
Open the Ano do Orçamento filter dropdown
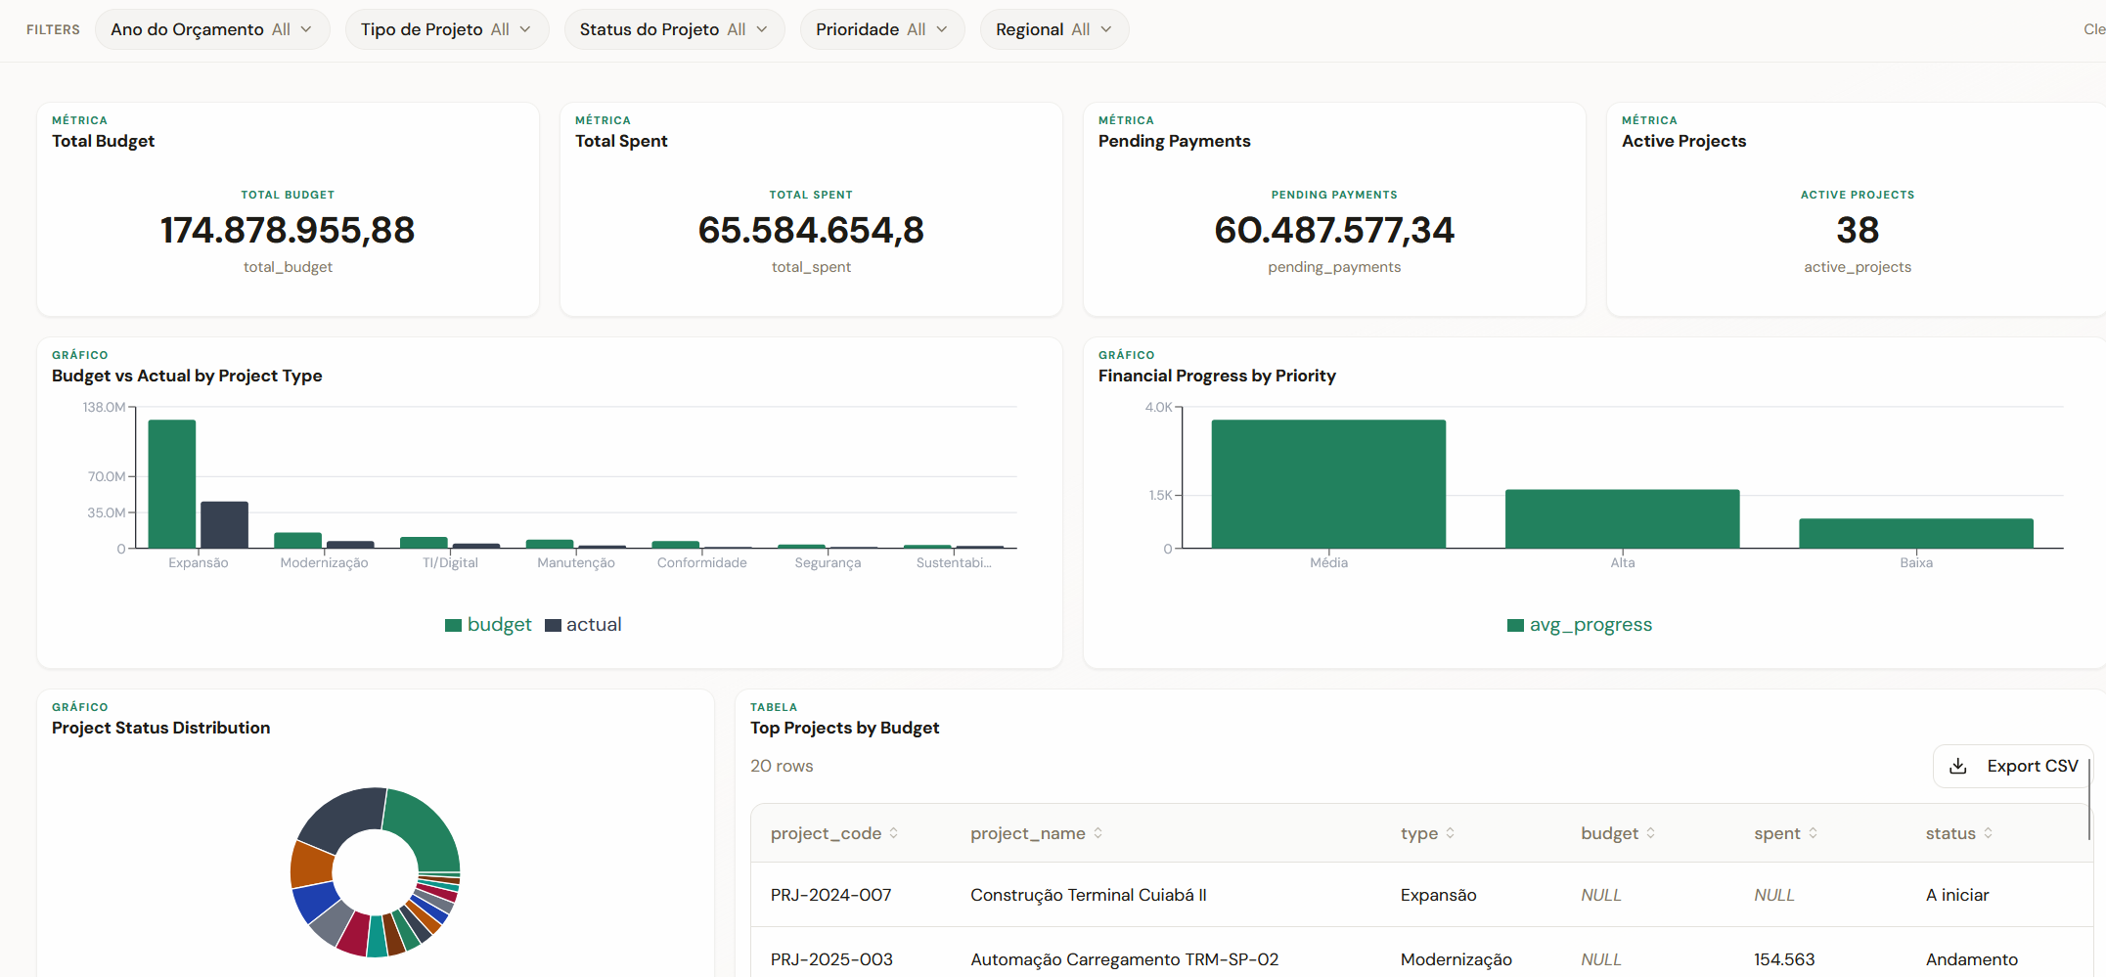211,29
